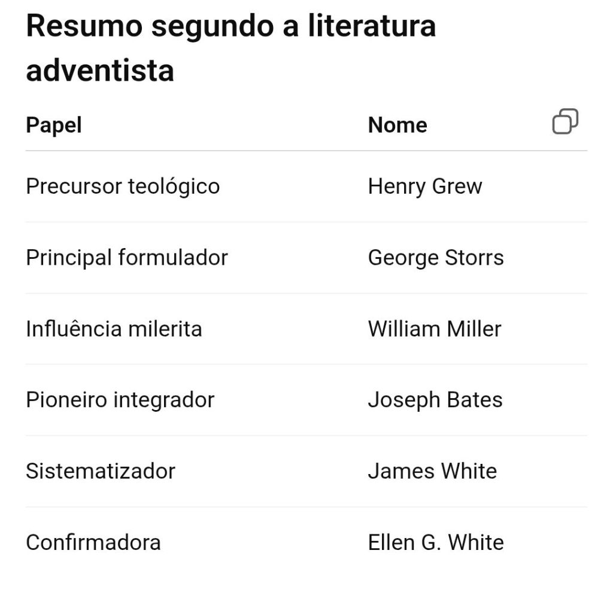Select the 'Pioneiro integrador' cell
The height and width of the screenshot is (593, 613).
tap(120, 400)
